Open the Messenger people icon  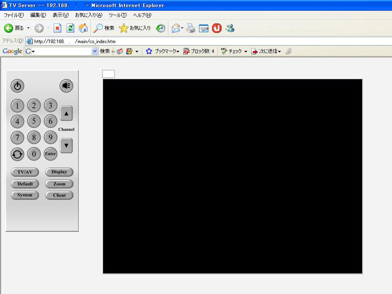pyautogui.click(x=230, y=28)
